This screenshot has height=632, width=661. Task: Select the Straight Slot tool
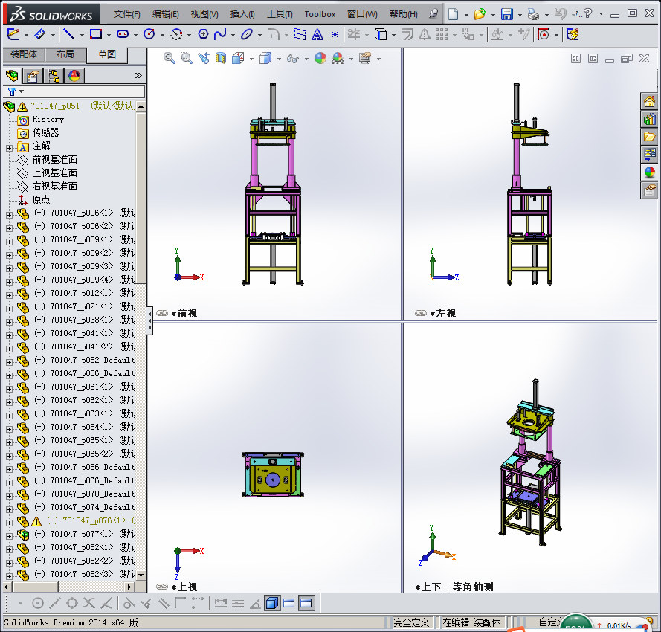click(x=123, y=34)
